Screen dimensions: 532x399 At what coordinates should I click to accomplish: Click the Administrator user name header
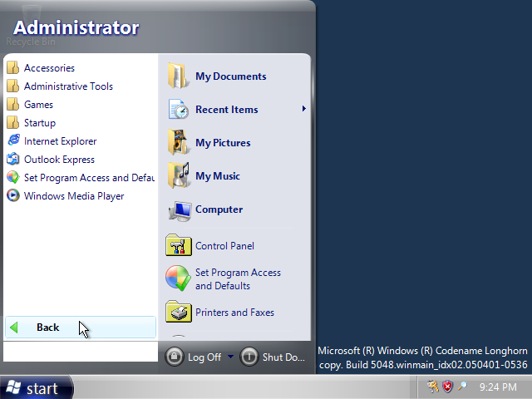tap(76, 27)
